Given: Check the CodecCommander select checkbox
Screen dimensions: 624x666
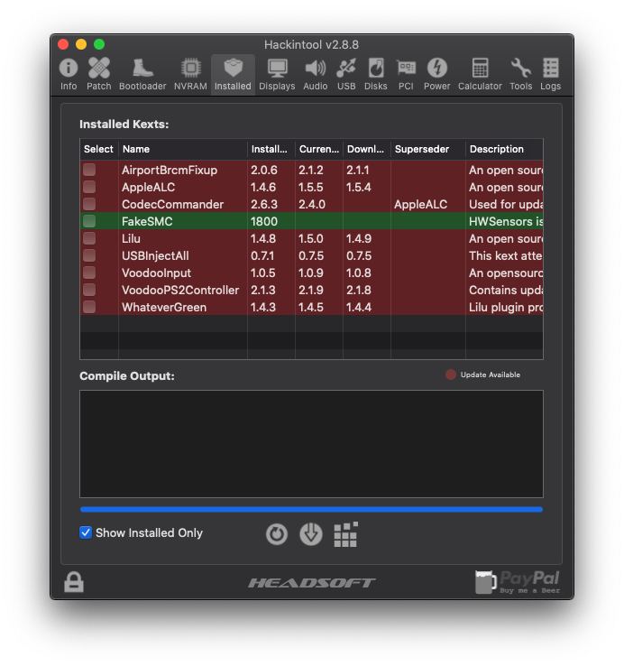Looking at the screenshot, I should (x=89, y=204).
